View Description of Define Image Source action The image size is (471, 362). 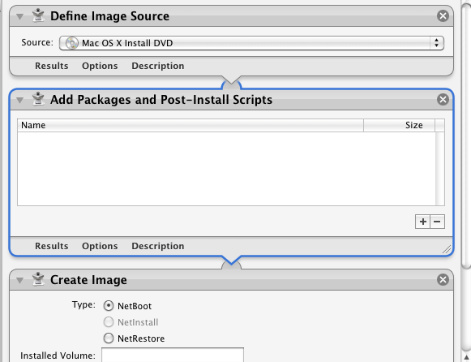coord(158,66)
